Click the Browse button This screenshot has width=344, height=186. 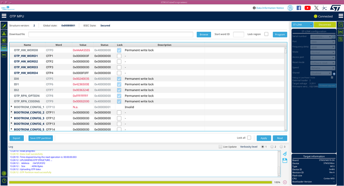pos(204,35)
